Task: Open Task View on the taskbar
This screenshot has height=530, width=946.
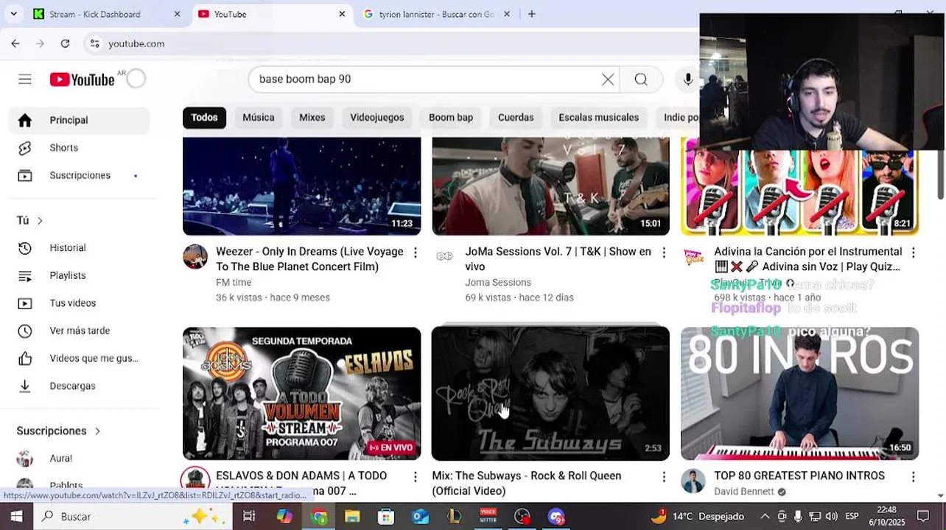Action: (249, 516)
